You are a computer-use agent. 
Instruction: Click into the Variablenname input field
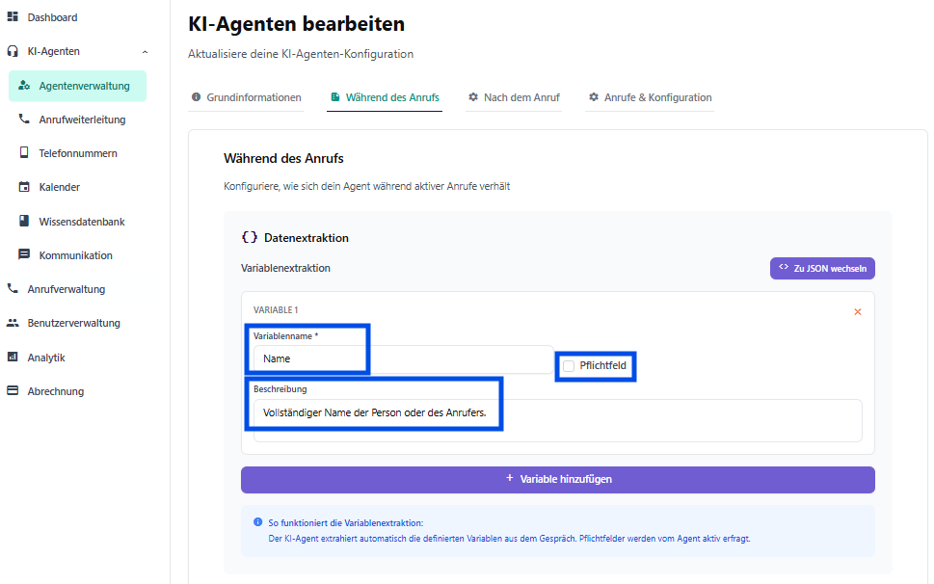click(402, 358)
